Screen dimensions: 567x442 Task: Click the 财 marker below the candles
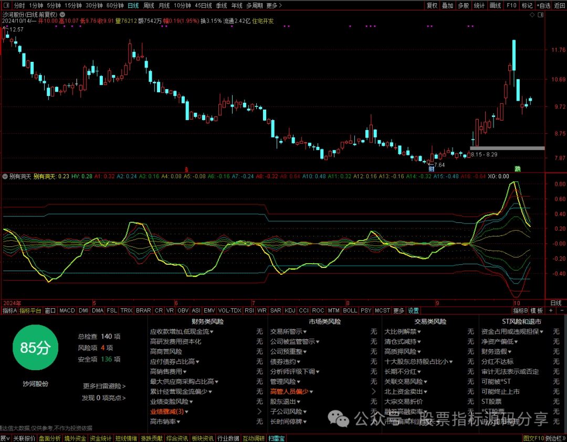pos(431,169)
